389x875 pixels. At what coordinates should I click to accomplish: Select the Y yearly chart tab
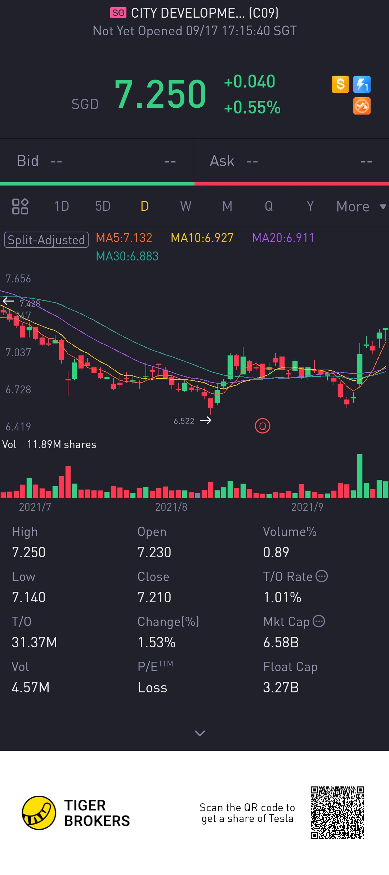[x=310, y=206]
